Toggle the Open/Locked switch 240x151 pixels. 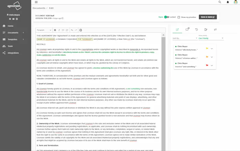point(166,17)
